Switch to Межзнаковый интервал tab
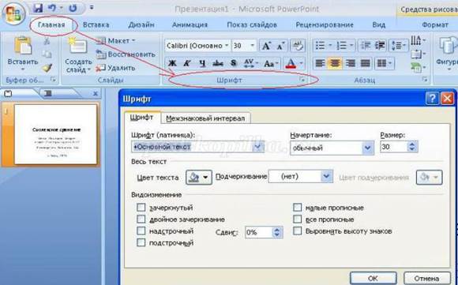 pos(205,118)
